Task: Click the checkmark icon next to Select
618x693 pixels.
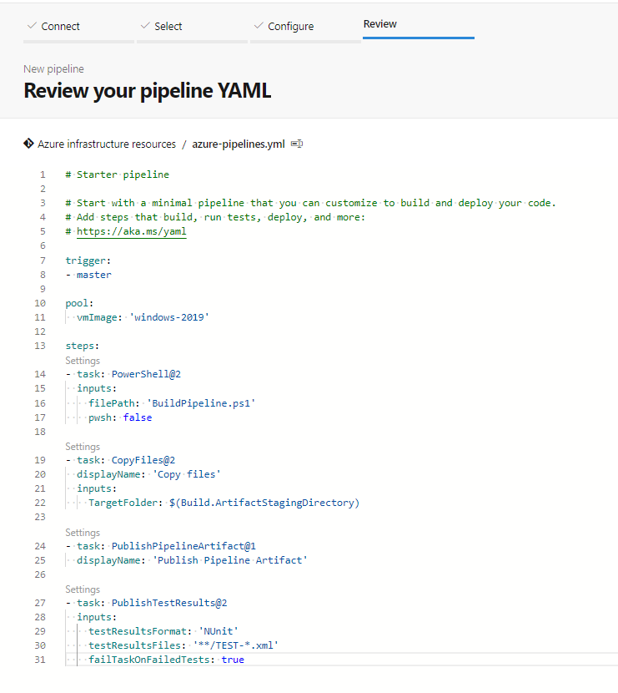Action: click(145, 26)
